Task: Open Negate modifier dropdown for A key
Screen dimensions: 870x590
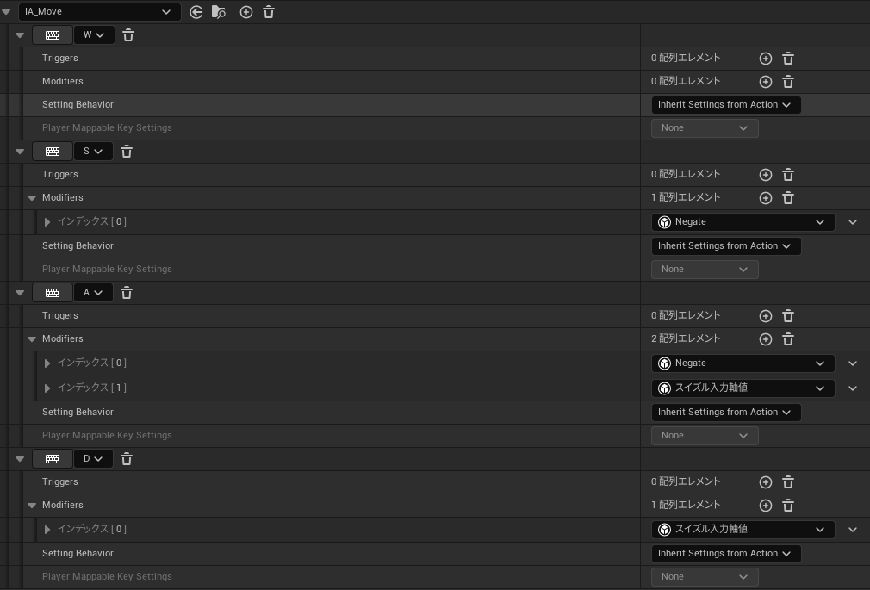Action: [743, 363]
